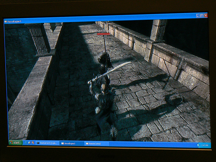
Task: Click the UnrealEngine3 window title bar icon
Action: 6,22
